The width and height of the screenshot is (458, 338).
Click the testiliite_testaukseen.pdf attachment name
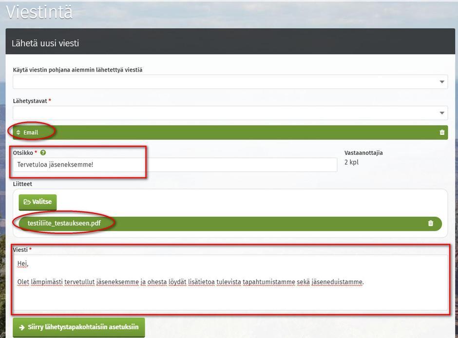(x=64, y=223)
